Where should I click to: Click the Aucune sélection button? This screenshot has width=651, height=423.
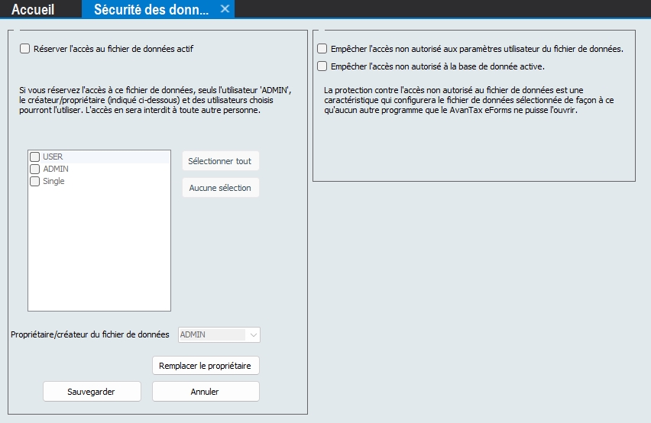click(x=220, y=188)
